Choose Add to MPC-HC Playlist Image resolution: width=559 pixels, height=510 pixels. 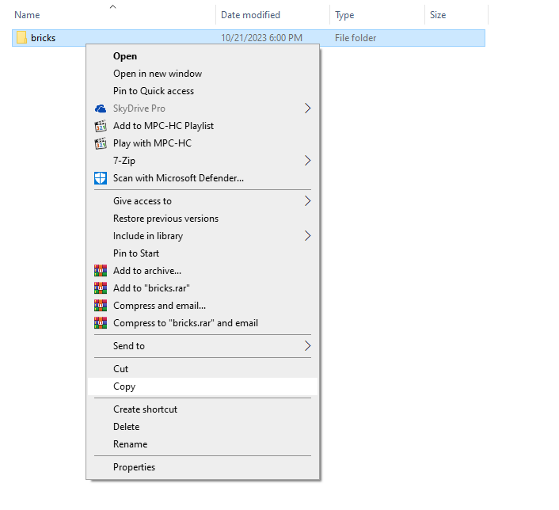point(203,126)
